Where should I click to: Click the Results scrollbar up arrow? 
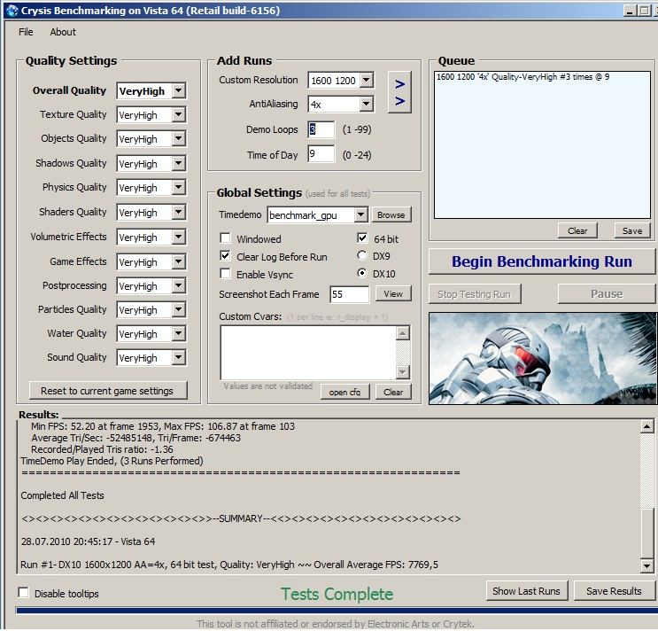646,426
